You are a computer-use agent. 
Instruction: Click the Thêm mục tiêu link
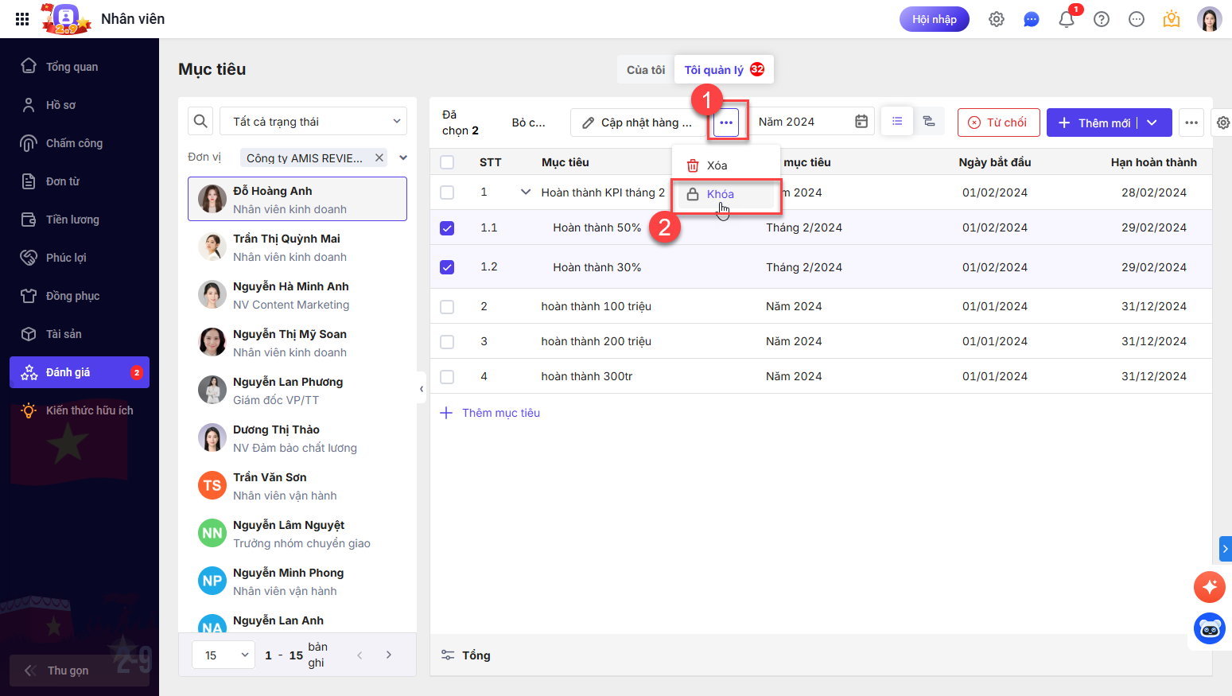(500, 413)
